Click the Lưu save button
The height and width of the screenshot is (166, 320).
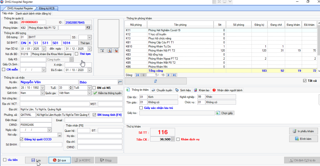tap(36, 160)
